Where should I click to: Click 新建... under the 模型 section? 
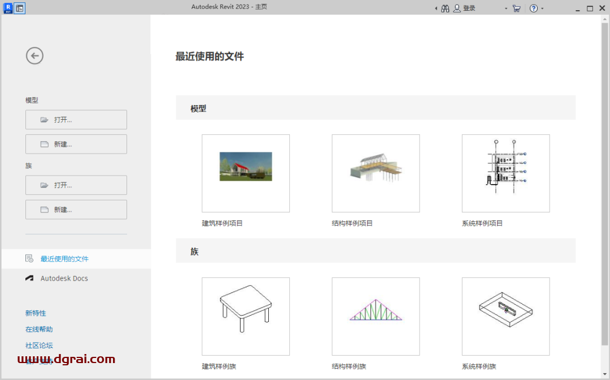[76, 145]
